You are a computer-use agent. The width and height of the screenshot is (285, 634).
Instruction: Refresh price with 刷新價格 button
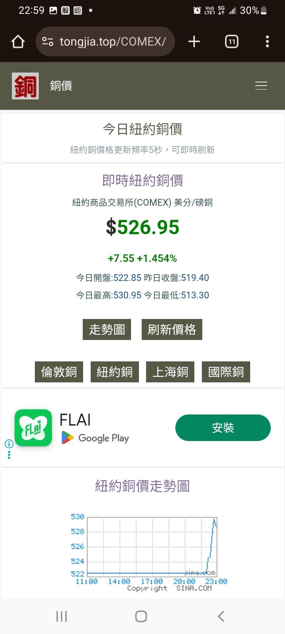(172, 329)
